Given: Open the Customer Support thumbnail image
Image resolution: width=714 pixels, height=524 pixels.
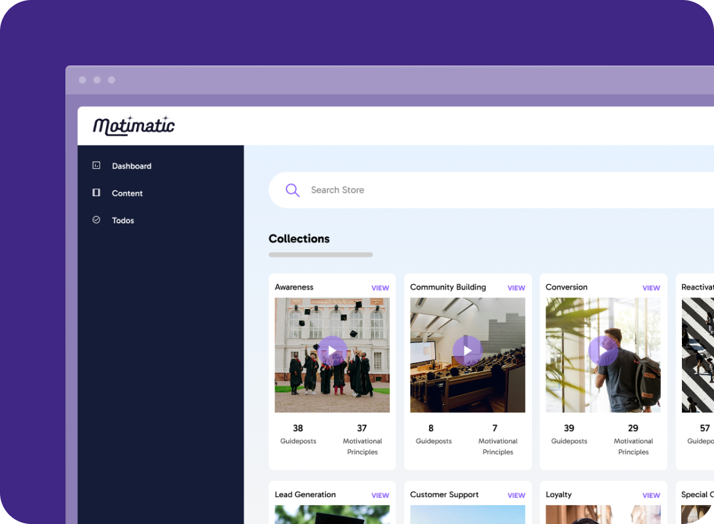Looking at the screenshot, I should [x=467, y=514].
